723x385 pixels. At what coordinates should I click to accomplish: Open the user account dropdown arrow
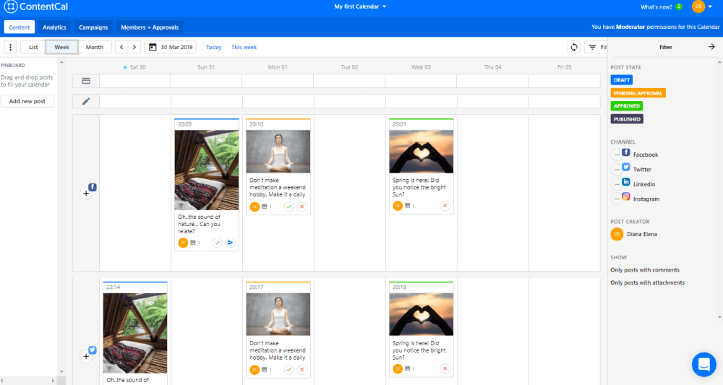pos(710,7)
